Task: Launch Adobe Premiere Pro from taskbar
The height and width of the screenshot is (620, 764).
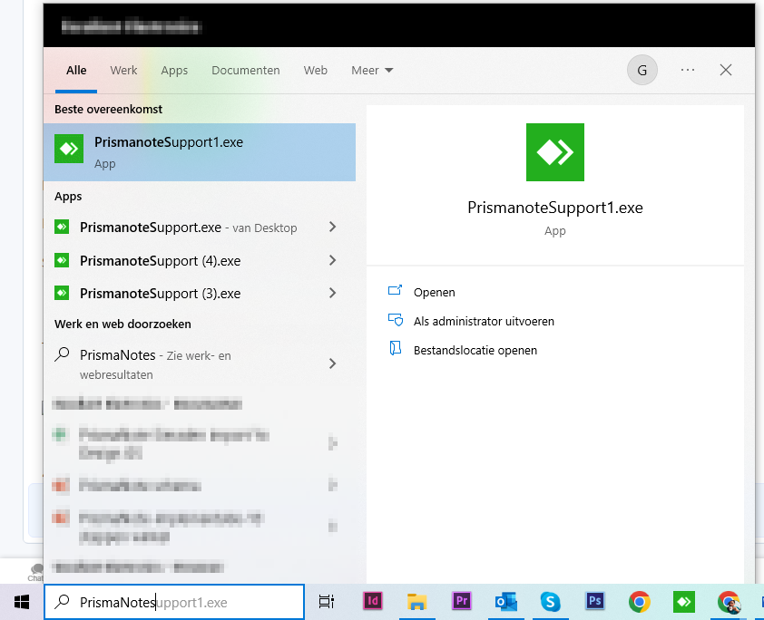Action: [462, 601]
